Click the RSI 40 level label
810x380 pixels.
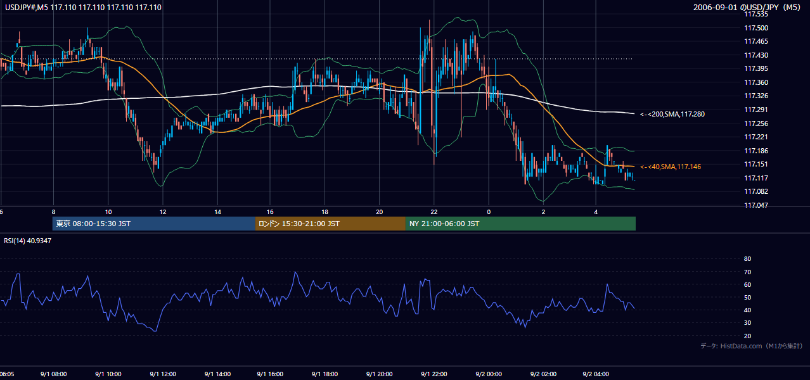point(747,310)
